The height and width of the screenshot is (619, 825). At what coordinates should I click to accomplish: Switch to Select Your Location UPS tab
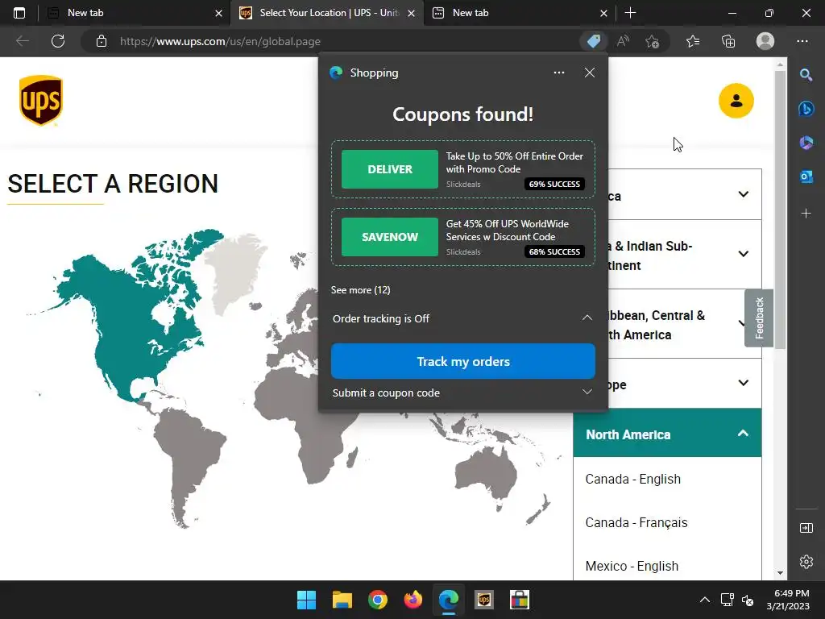click(325, 13)
